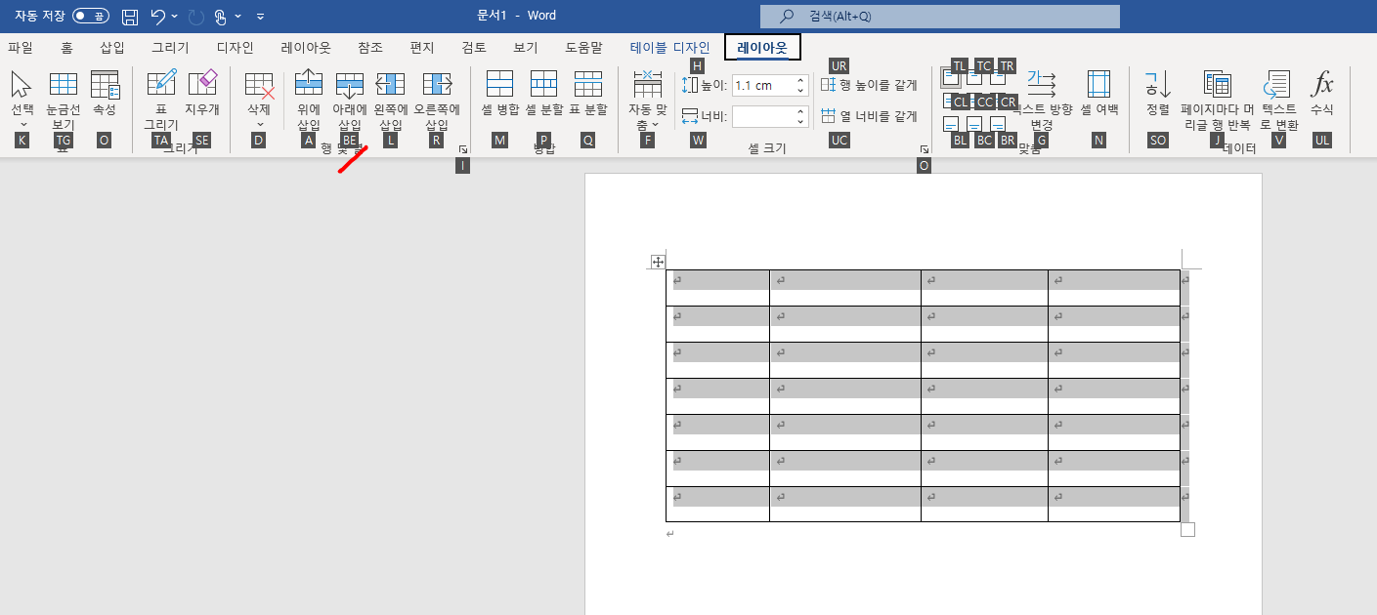Open the Undo history dropdown arrow
1377x615 pixels.
[x=175, y=17]
